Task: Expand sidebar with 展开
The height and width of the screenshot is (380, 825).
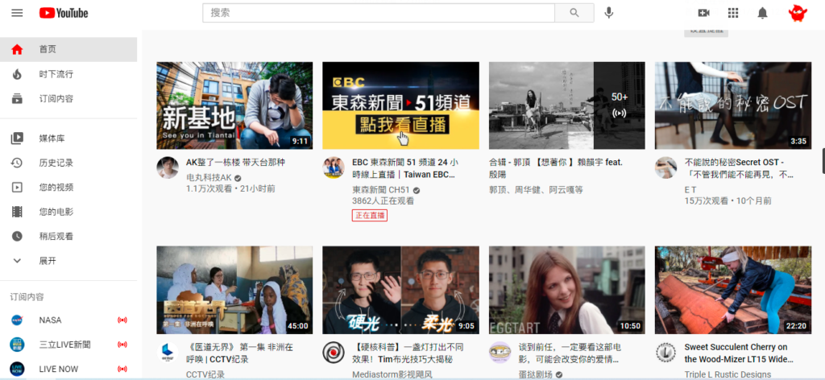Action: [x=68, y=261]
